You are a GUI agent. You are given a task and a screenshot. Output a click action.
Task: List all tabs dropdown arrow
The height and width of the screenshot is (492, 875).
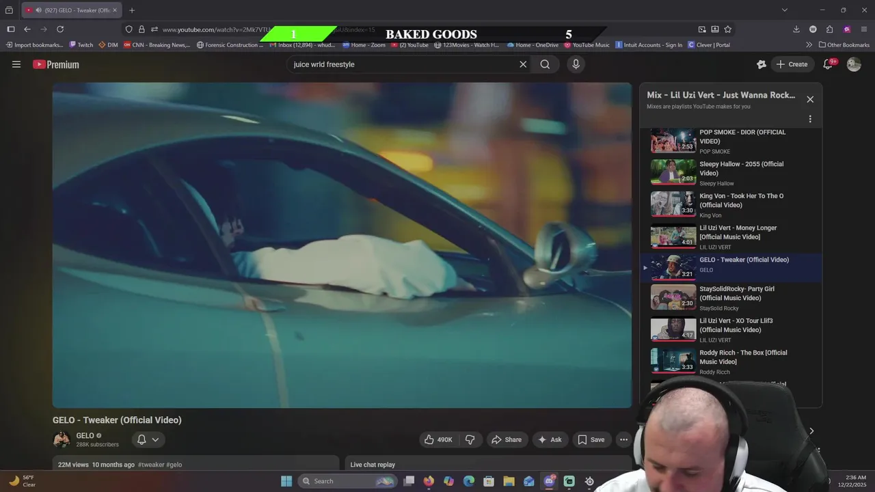785,10
